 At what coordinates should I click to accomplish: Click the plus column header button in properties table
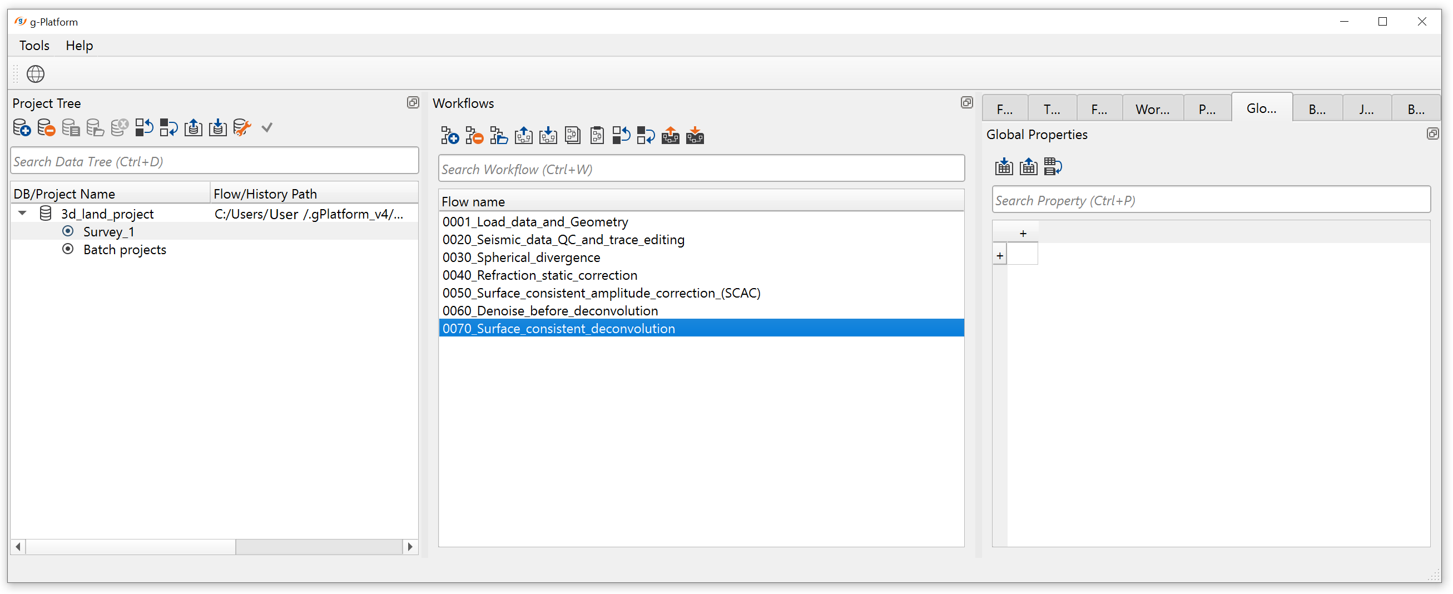(1023, 234)
